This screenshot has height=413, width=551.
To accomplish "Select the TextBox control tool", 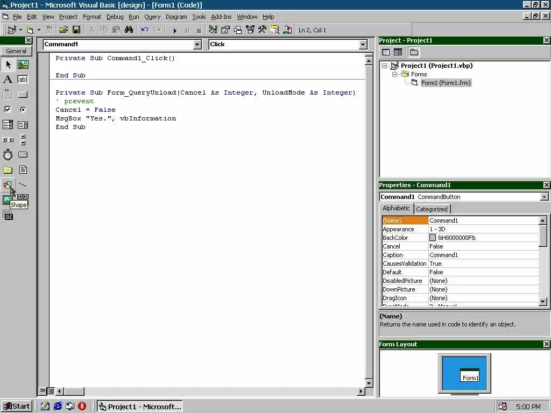I will [23, 80].
